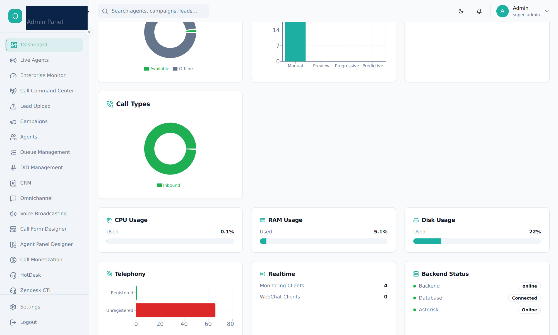This screenshot has width=558, height=335.
Task: Collapse the sidebar with double-chevron button
Action: point(89,32)
